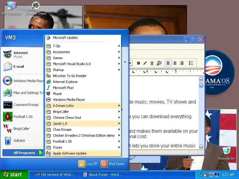
Task: Click All Programs in Start menu
Action: tap(23, 153)
